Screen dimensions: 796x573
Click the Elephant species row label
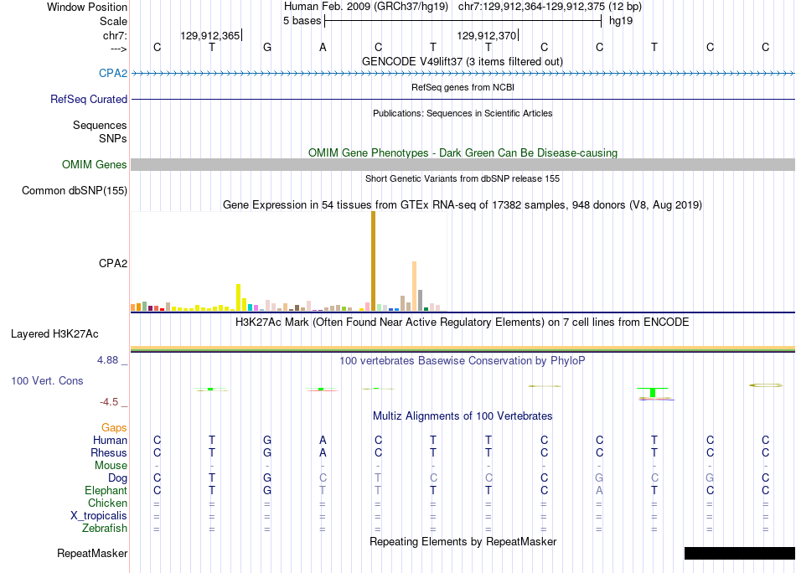pyautogui.click(x=106, y=490)
